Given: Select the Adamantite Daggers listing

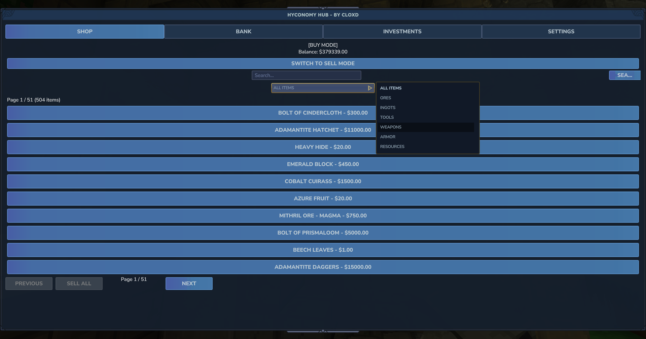Looking at the screenshot, I should [323, 267].
